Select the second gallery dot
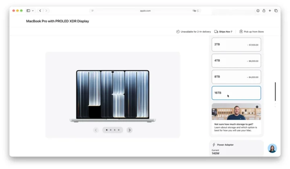Image resolution: width=290 pixels, height=169 pixels. coord(111,130)
